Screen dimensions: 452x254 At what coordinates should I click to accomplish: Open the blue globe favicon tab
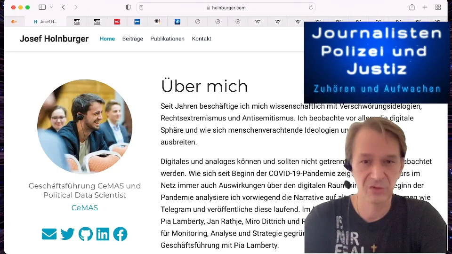coord(178,22)
